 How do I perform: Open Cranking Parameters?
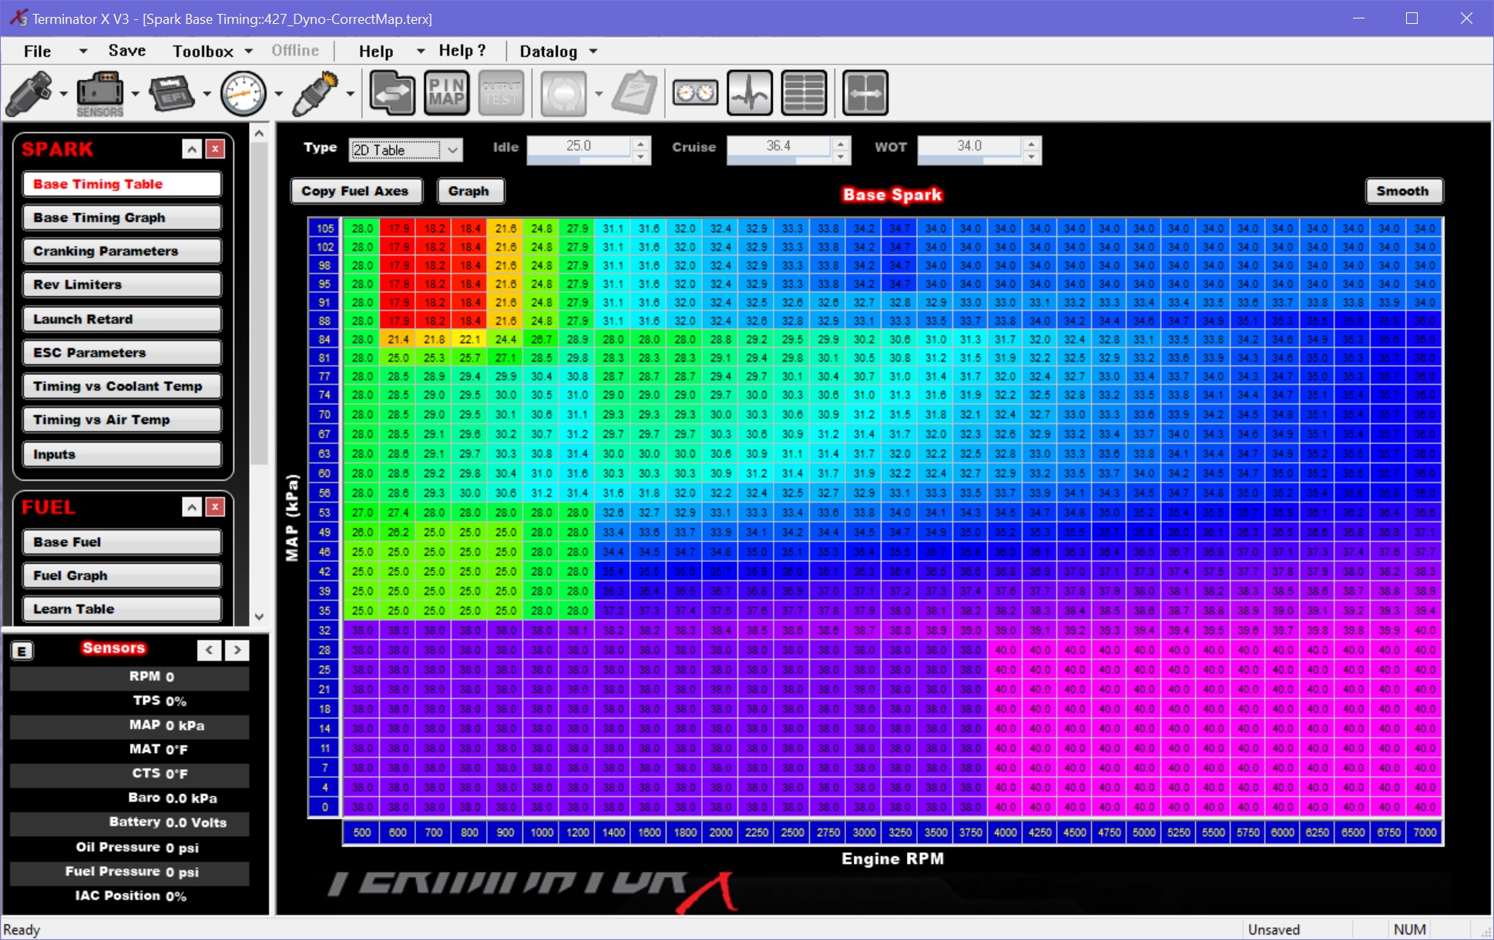(122, 251)
